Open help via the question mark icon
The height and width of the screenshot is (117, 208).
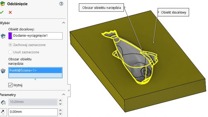click(x=61, y=4)
